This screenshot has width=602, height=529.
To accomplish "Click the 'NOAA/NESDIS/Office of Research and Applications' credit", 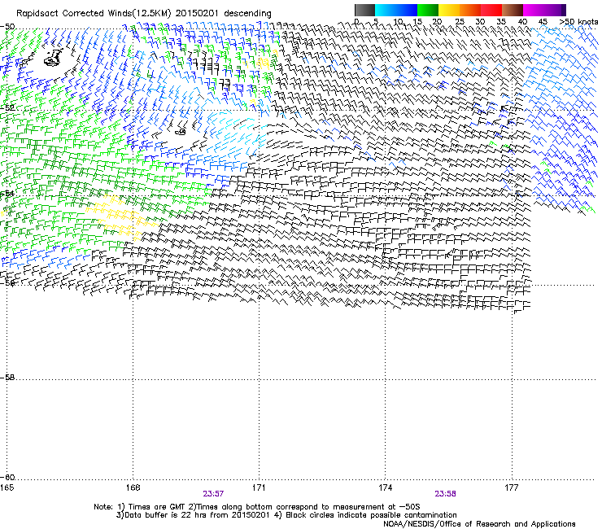I will [479, 523].
